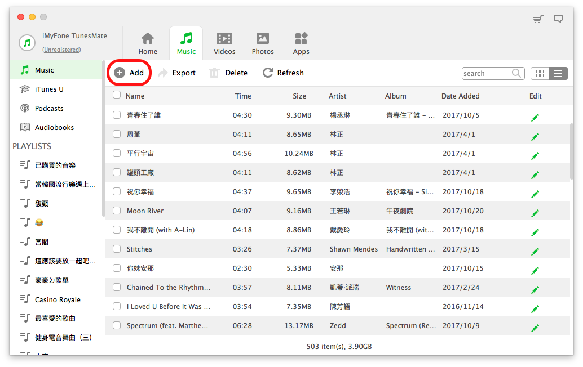Select the 平行宇宙 checkbox
The width and height of the screenshot is (583, 367).
(x=117, y=153)
